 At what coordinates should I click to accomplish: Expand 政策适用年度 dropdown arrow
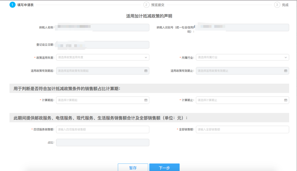[x=146, y=57]
